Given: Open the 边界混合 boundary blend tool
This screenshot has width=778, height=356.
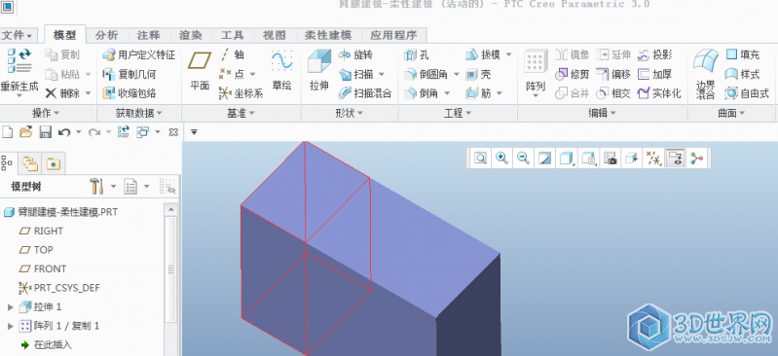Looking at the screenshot, I should pyautogui.click(x=706, y=73).
